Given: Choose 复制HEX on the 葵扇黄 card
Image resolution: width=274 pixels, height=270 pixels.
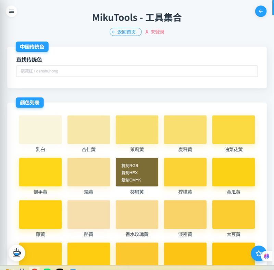Looking at the screenshot, I should (129, 173).
